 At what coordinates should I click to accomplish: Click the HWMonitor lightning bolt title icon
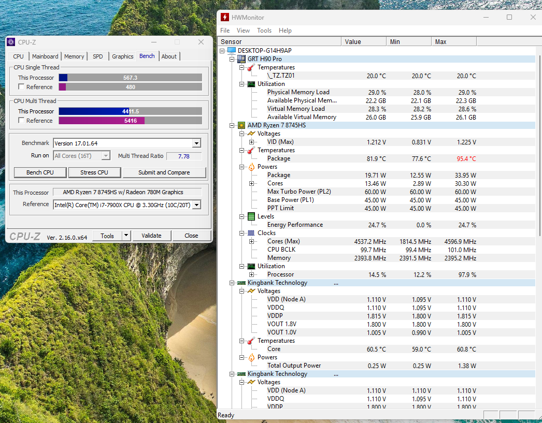pyautogui.click(x=224, y=17)
